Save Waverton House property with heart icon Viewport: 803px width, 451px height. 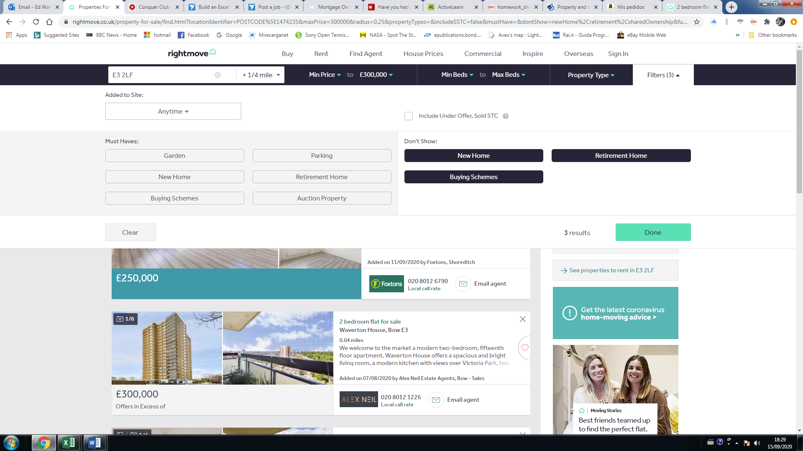pos(525,347)
